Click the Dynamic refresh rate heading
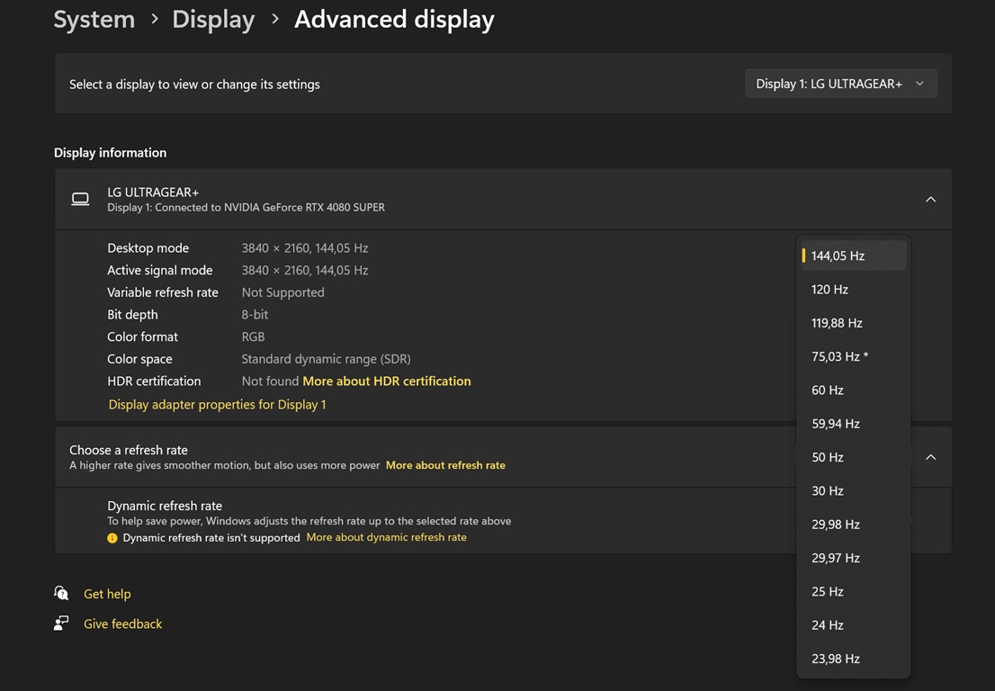This screenshot has height=691, width=995. click(165, 506)
